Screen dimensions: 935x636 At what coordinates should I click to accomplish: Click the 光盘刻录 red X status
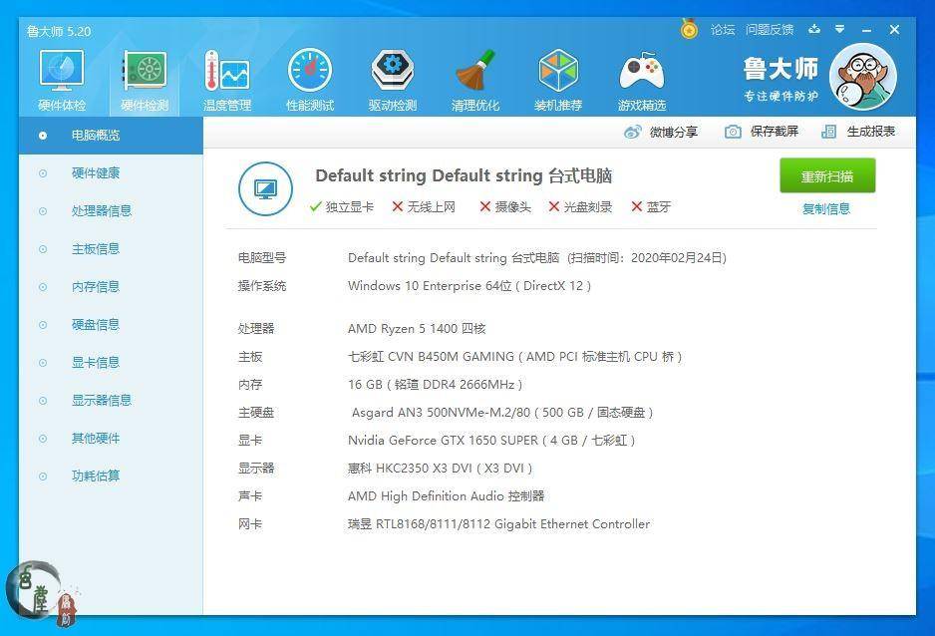coord(580,206)
